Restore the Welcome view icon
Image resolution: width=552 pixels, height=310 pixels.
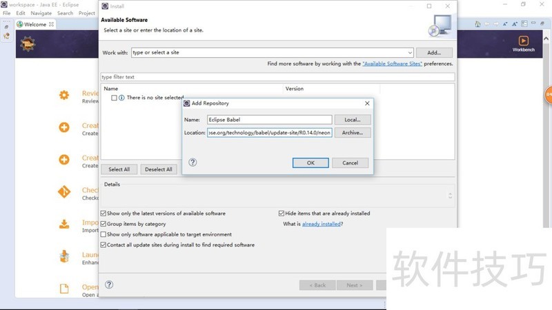[x=542, y=23]
